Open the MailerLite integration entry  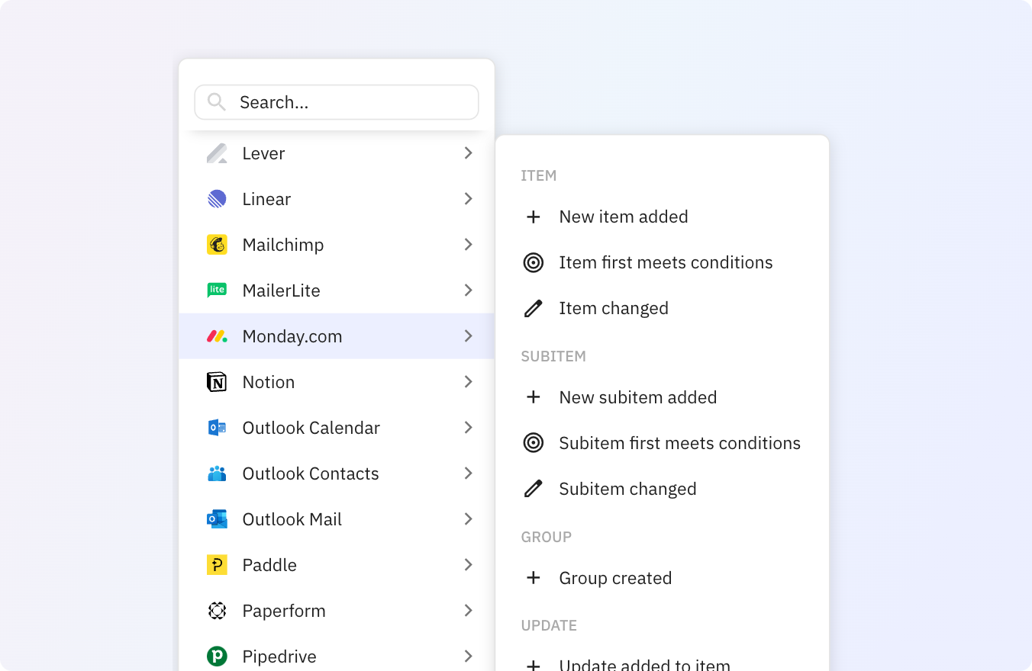tap(337, 291)
